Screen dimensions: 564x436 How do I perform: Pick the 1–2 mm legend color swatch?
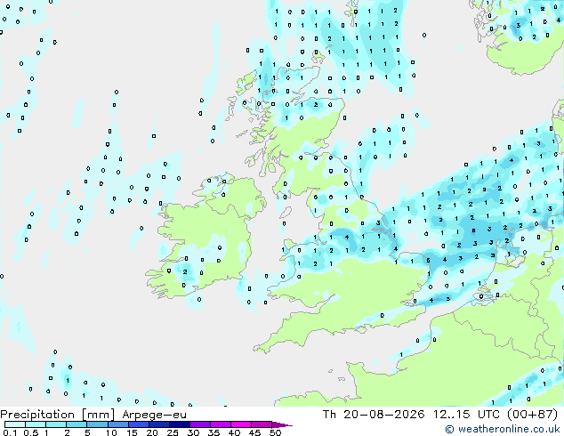coord(56,424)
